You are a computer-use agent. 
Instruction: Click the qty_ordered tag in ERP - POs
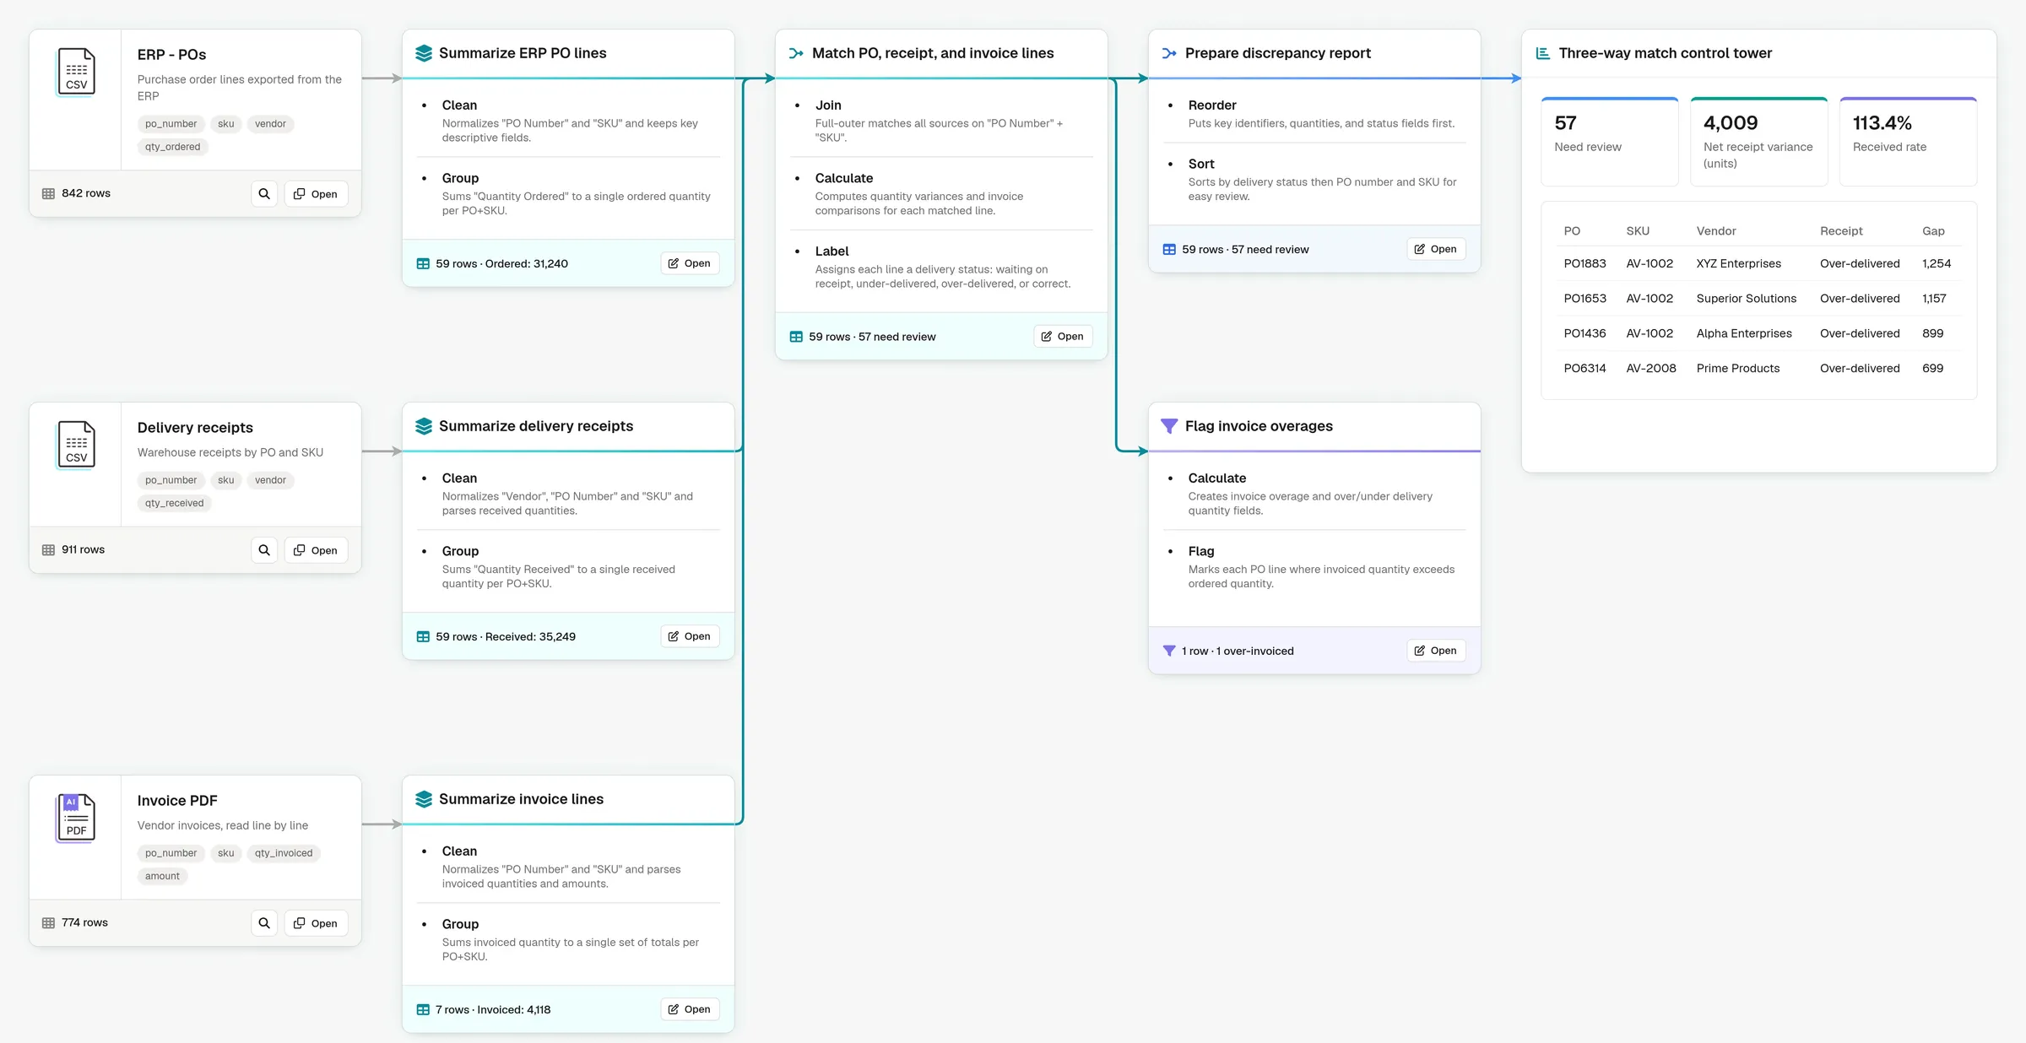(x=172, y=147)
